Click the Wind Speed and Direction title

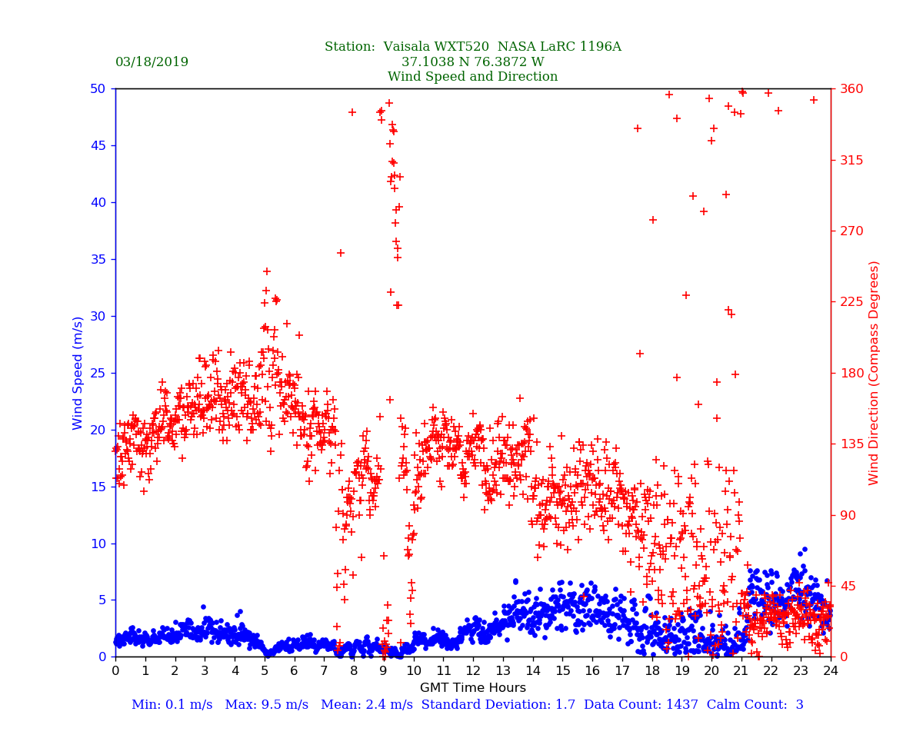472,77
